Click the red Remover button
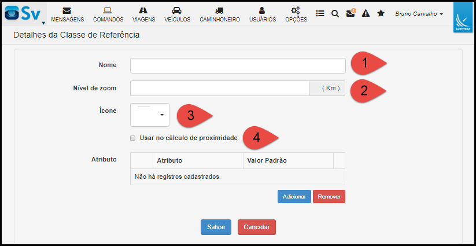This screenshot has width=476, height=246. click(329, 196)
